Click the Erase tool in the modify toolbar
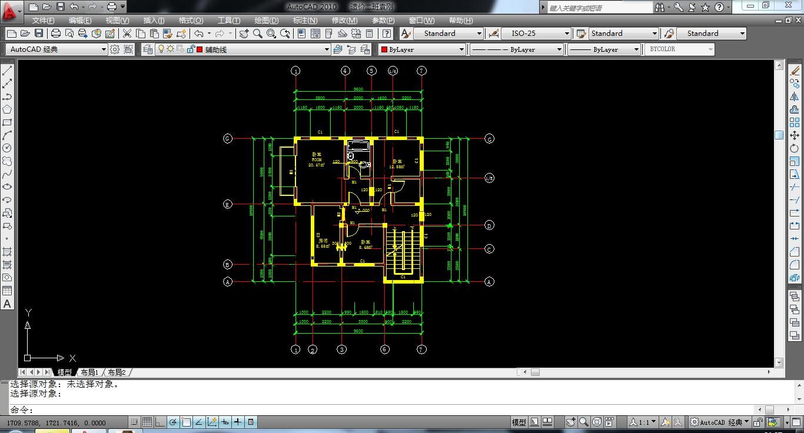Screen dimensions: 804x433 click(x=795, y=71)
